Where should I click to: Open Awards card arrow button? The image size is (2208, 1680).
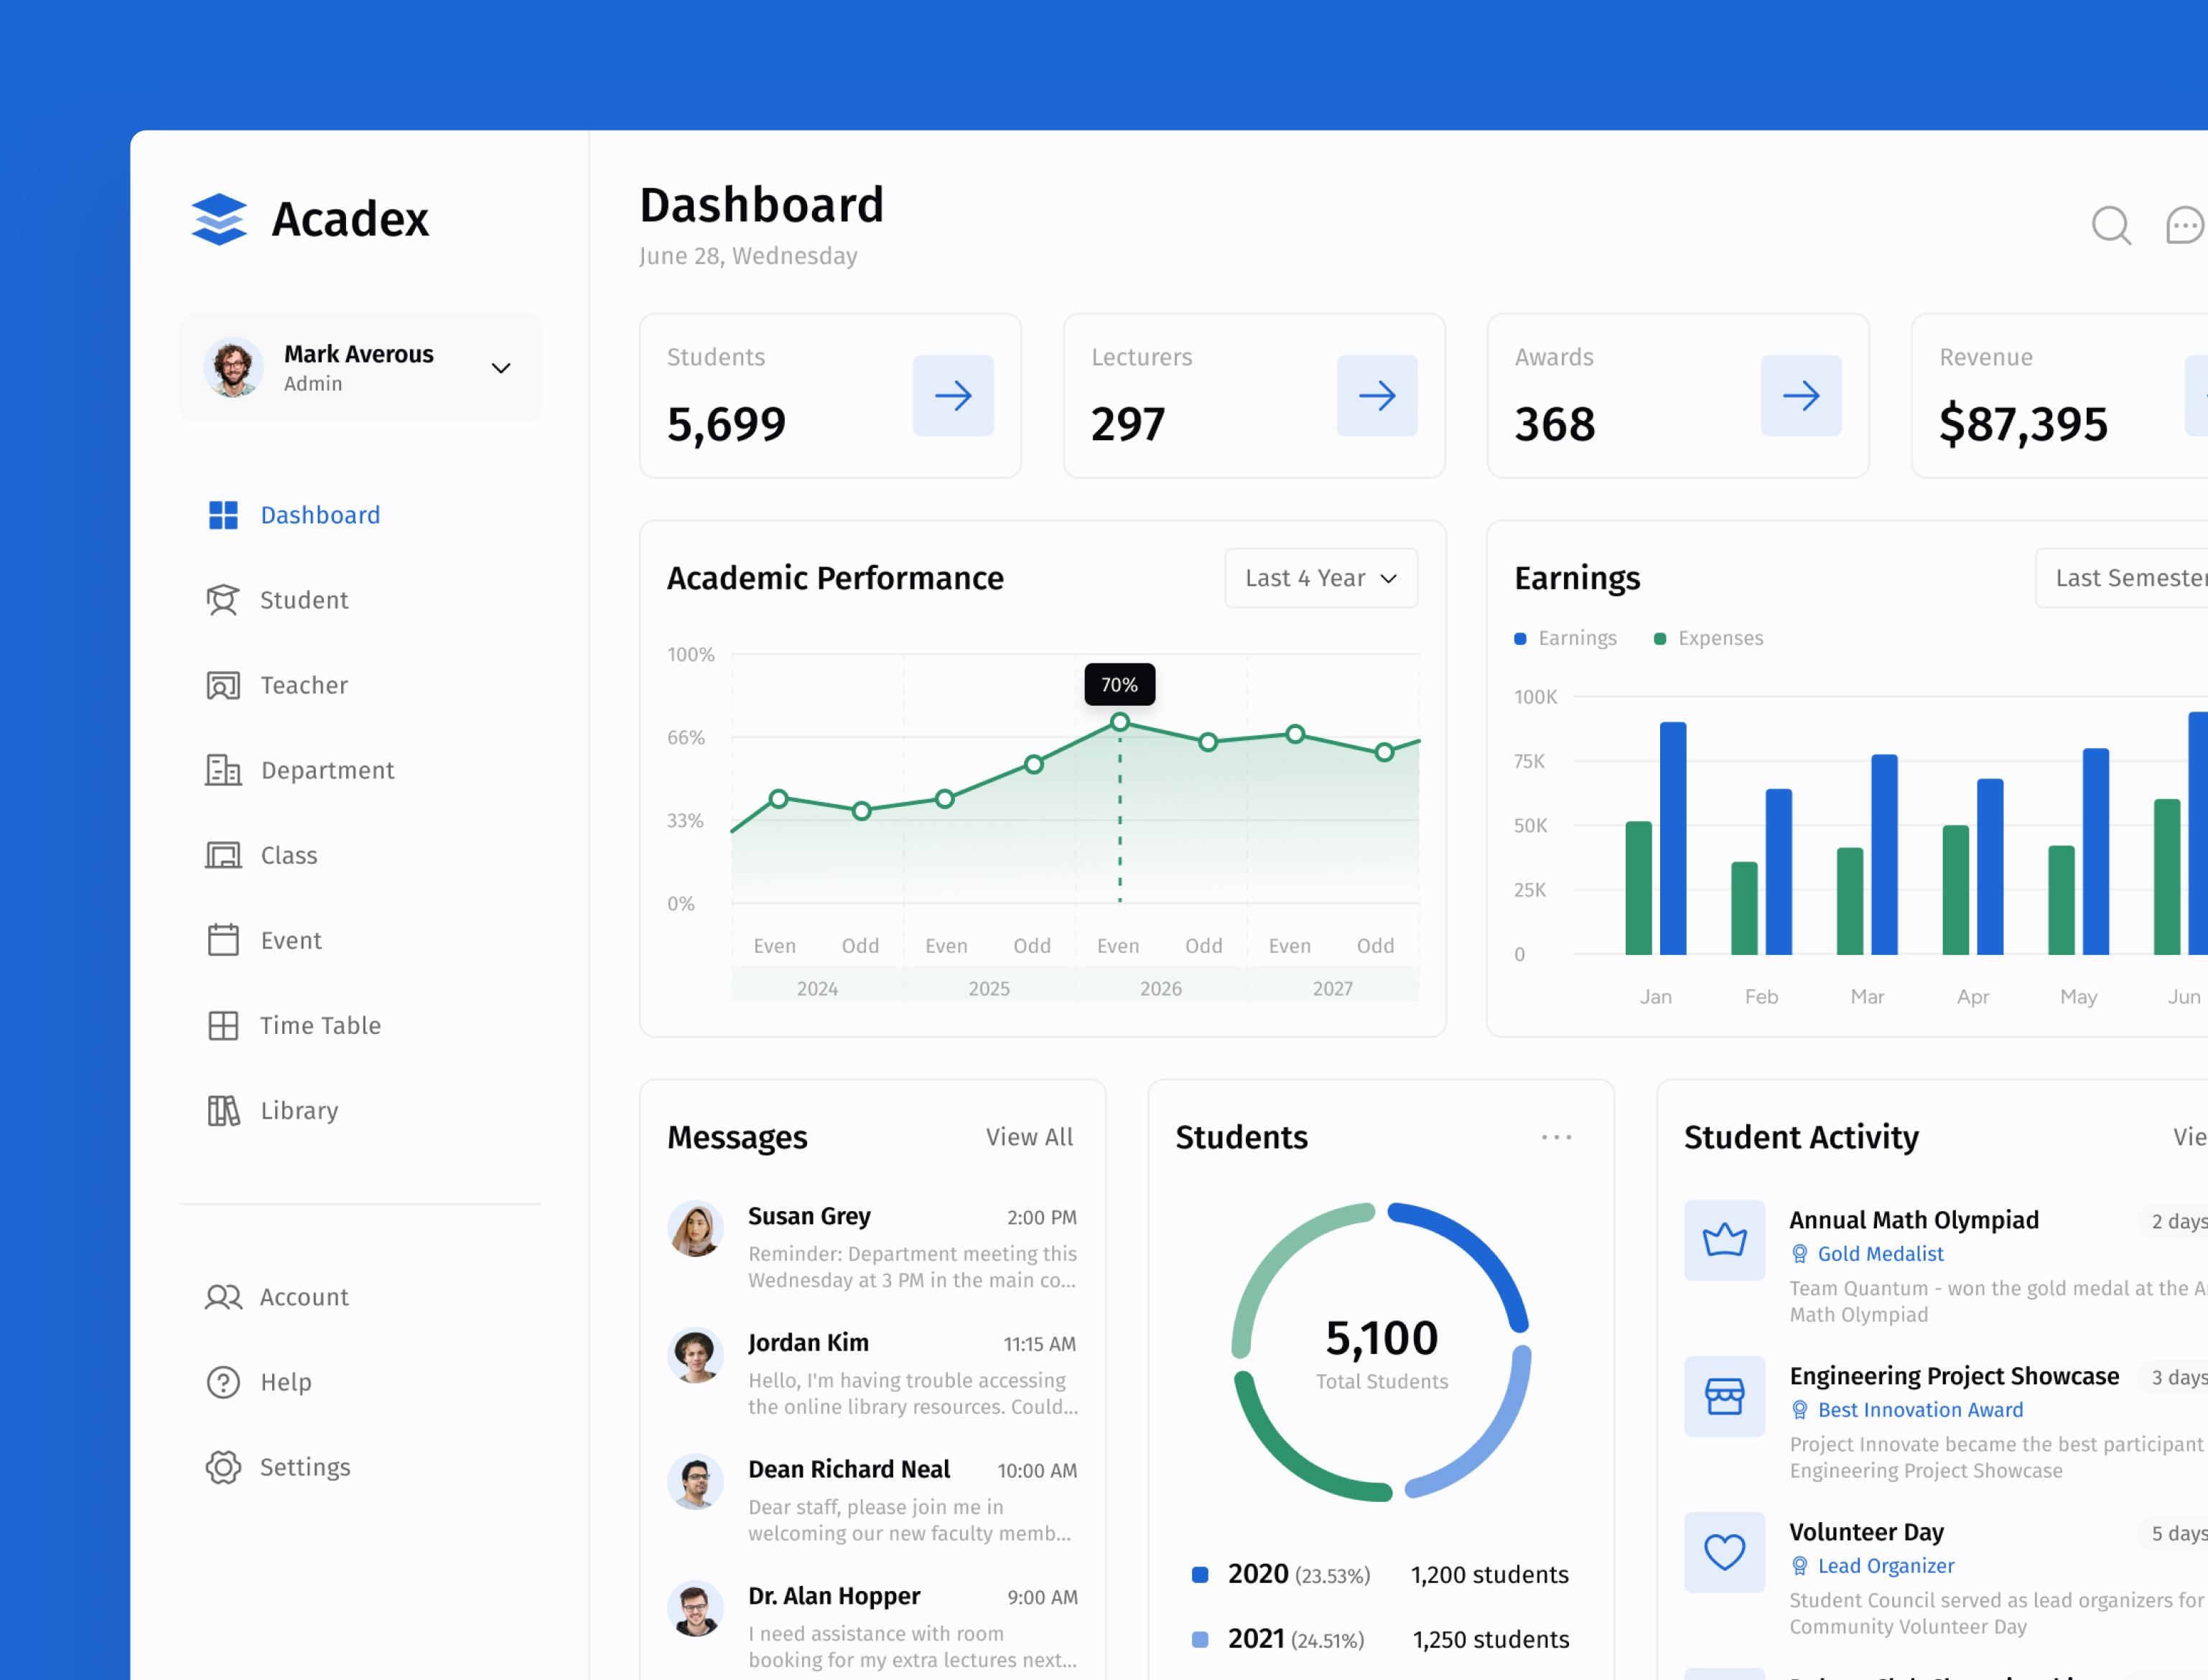tap(1800, 396)
